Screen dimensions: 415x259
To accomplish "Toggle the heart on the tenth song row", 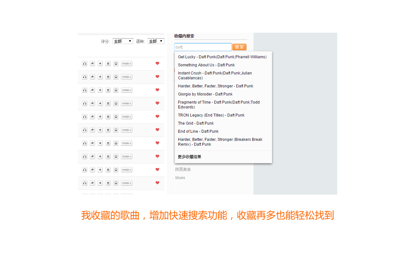I will [x=158, y=183].
